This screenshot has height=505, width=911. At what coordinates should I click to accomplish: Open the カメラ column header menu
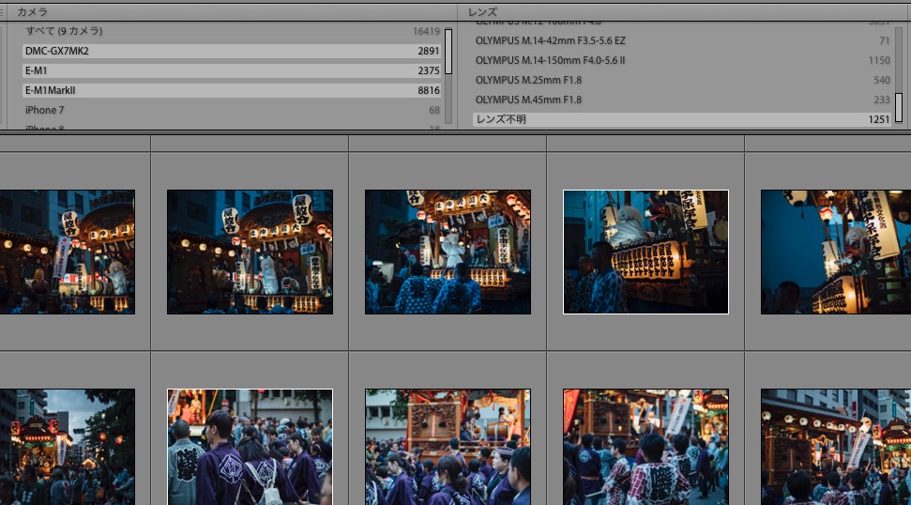[x=32, y=11]
